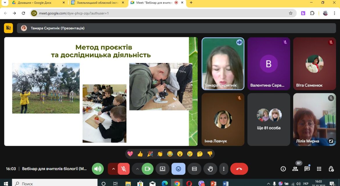Click the red leave call button
Screen dimensions: 340x186
click(x=239, y=169)
